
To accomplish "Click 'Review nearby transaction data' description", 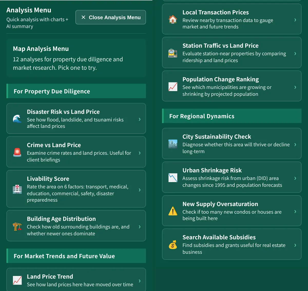I will pos(228,23).
